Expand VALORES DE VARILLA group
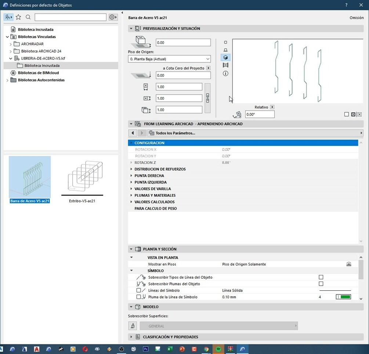The image size is (369, 354). coord(131,189)
